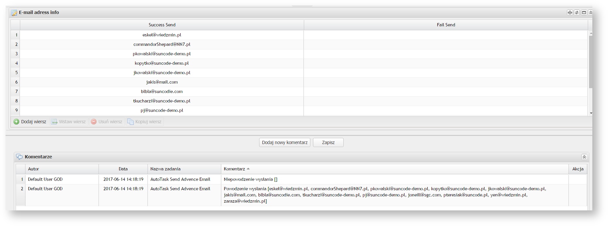Screen dimensions: 608x226
Task: Click the Akcja column header
Action: coord(578,169)
